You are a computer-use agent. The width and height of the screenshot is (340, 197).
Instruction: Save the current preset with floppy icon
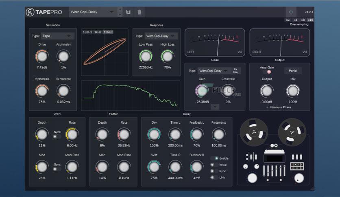[x=129, y=12]
